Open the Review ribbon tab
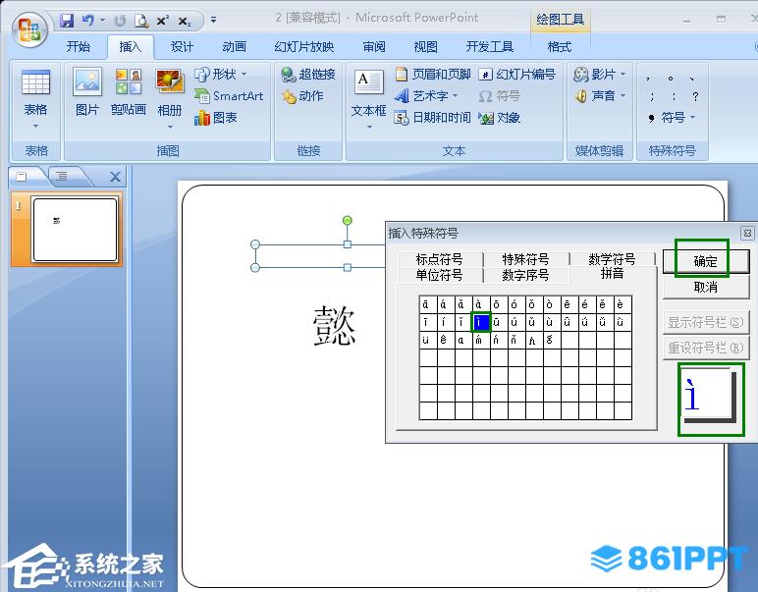 [x=374, y=47]
